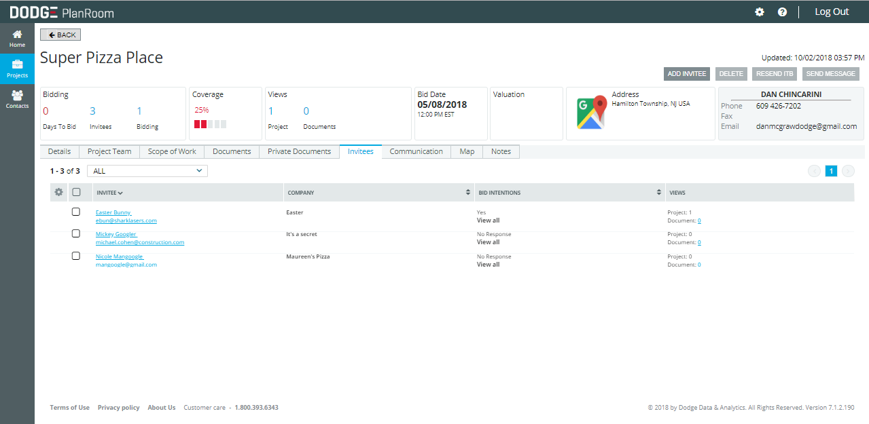Click the help question mark icon
The image size is (869, 424).
coord(782,12)
